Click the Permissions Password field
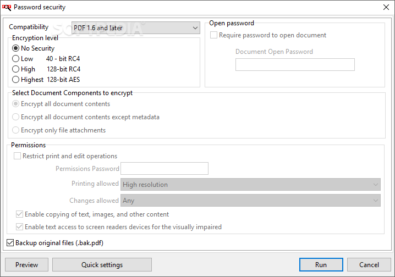395x277 pixels. [x=164, y=169]
